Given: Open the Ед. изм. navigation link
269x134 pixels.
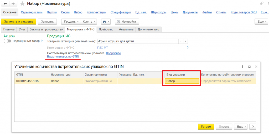Looking at the screenshot, I should coord(141,12).
